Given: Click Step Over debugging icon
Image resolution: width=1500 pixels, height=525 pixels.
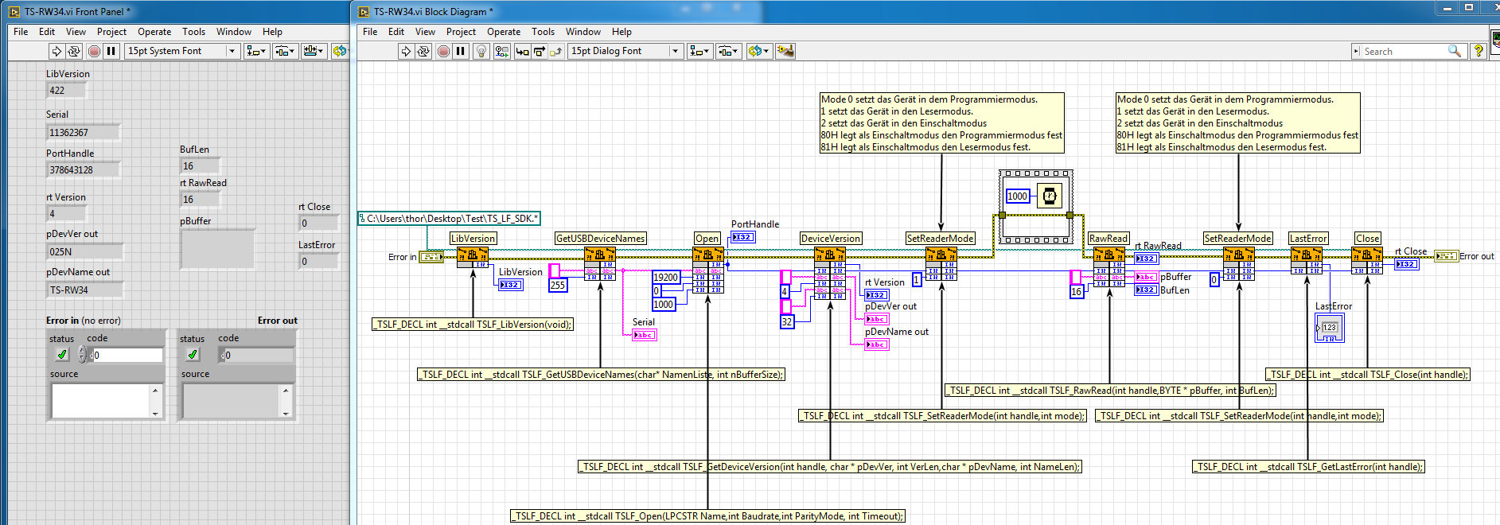Looking at the screenshot, I should coord(540,51).
